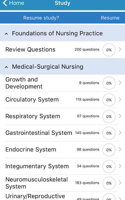Click the Review Questions 0% progress circle
125x200 pixels.
click(109, 50)
